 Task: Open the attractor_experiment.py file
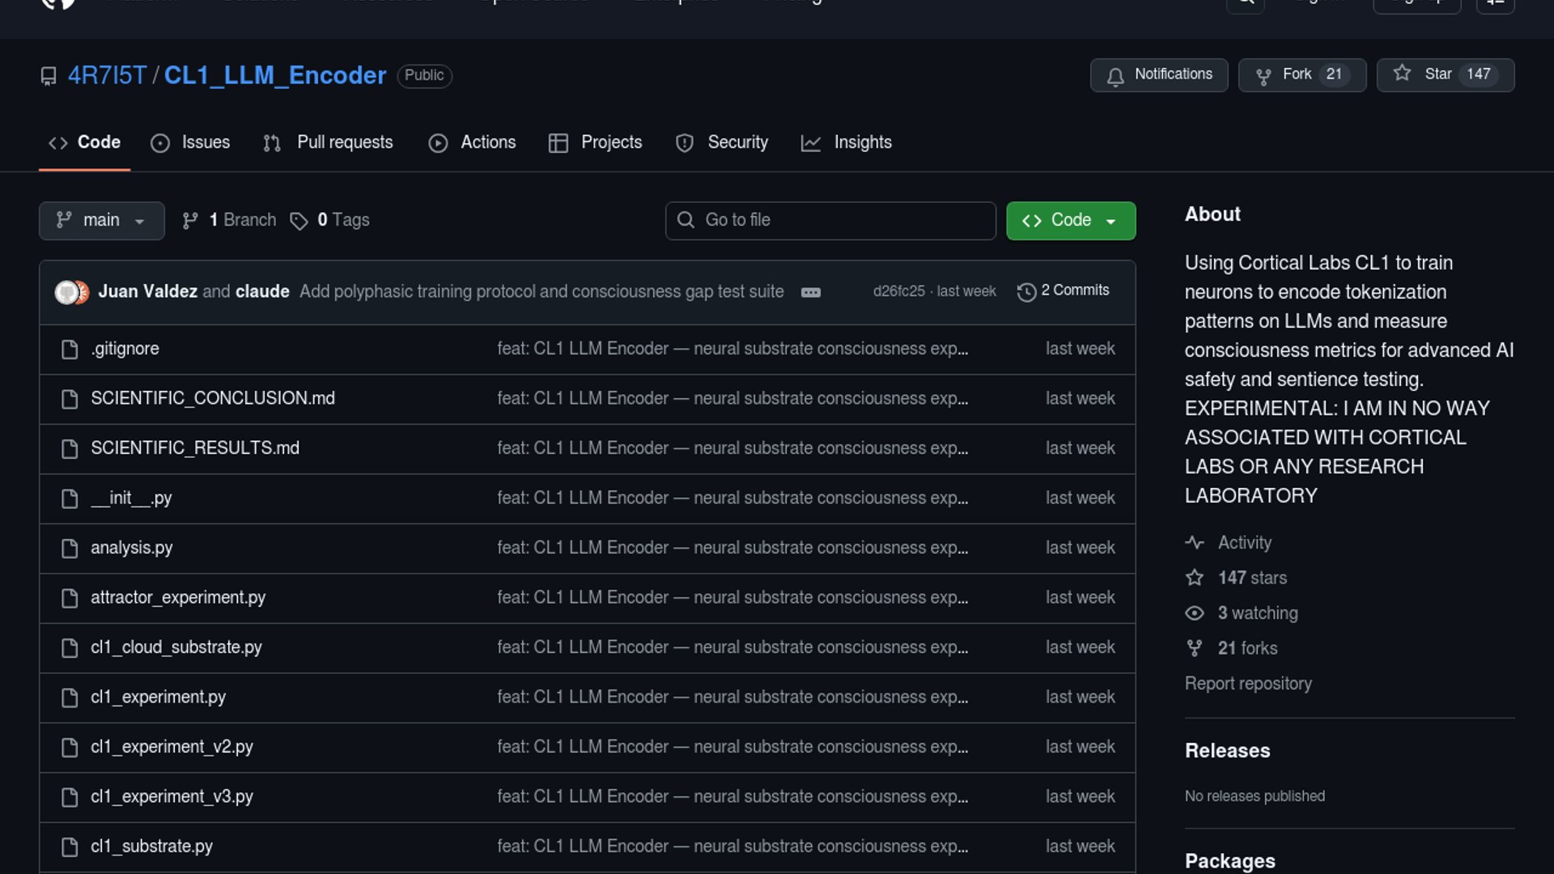point(178,597)
